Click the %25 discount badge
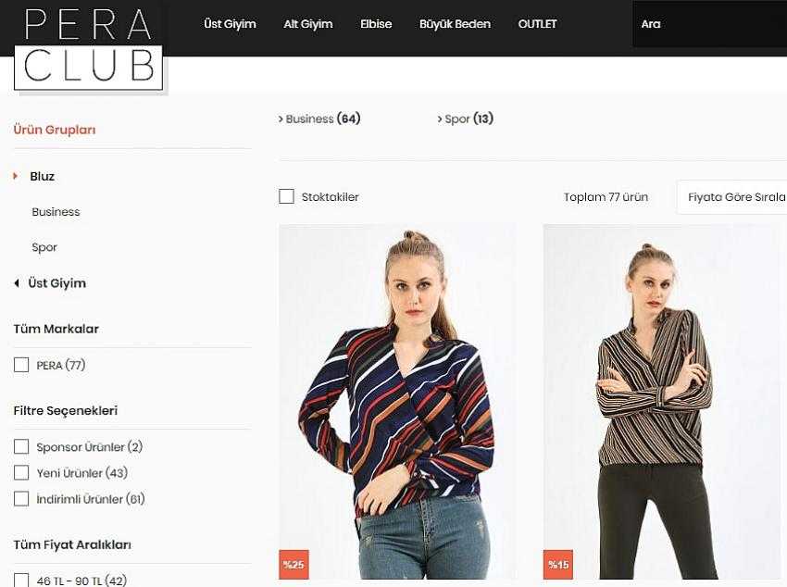Screen dimensions: 787x587 point(294,565)
